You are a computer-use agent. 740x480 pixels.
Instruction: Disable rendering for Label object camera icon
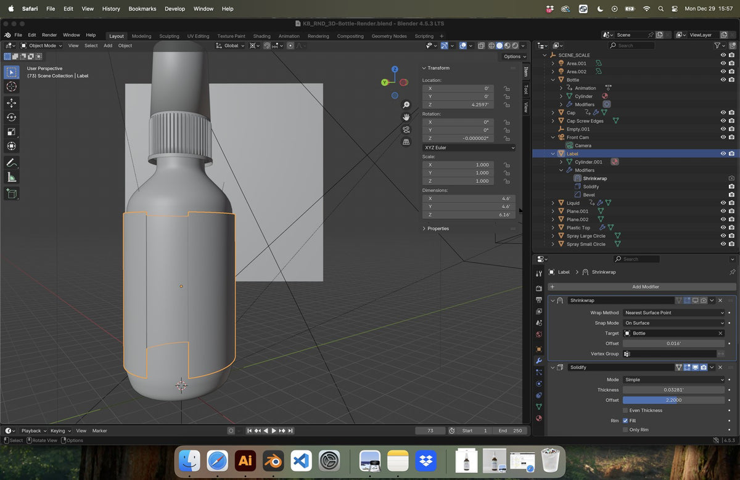pyautogui.click(x=731, y=153)
